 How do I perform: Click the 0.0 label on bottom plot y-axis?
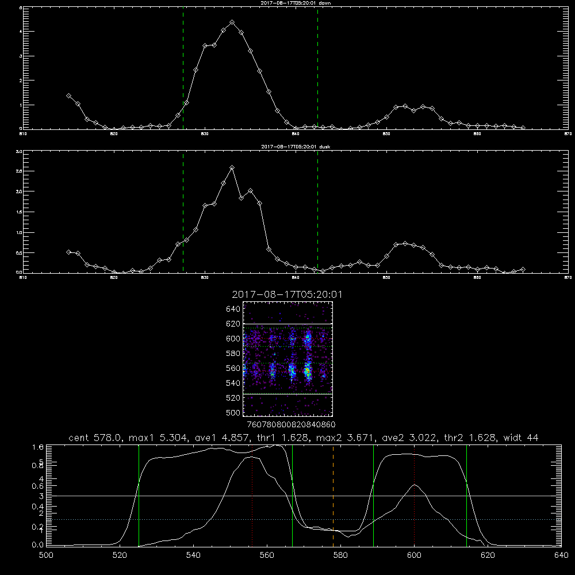(37, 545)
